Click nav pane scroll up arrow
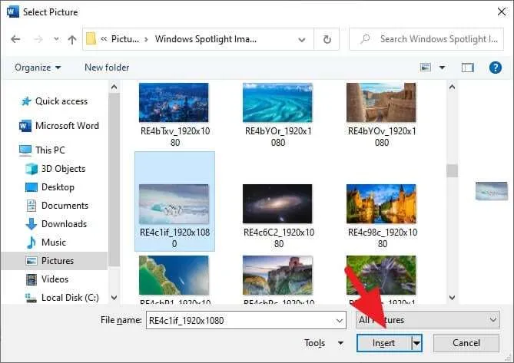The width and height of the screenshot is (514, 363). (x=114, y=87)
